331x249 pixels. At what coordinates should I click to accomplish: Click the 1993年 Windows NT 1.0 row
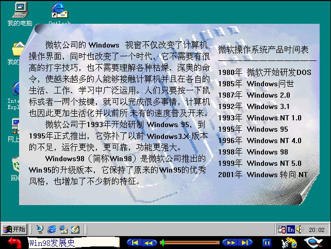(x=260, y=118)
